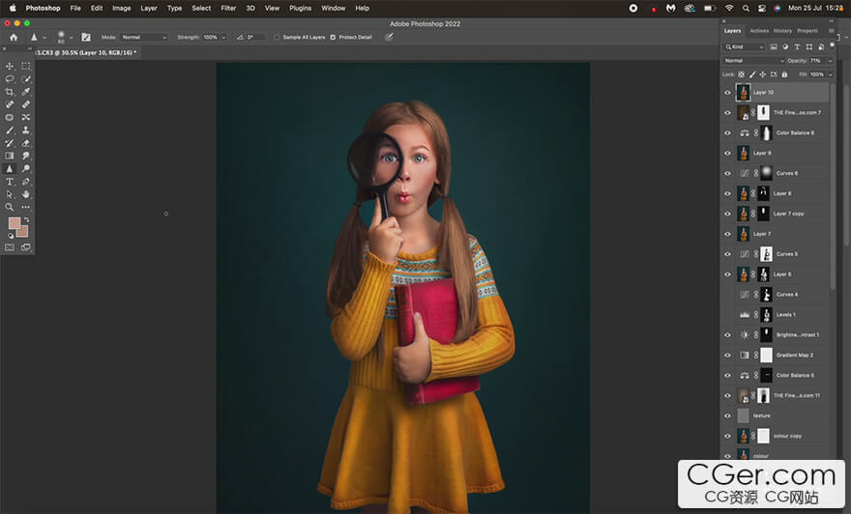Image resolution: width=851 pixels, height=514 pixels.
Task: Open Opacity slider dropdown arrow
Action: pos(831,61)
